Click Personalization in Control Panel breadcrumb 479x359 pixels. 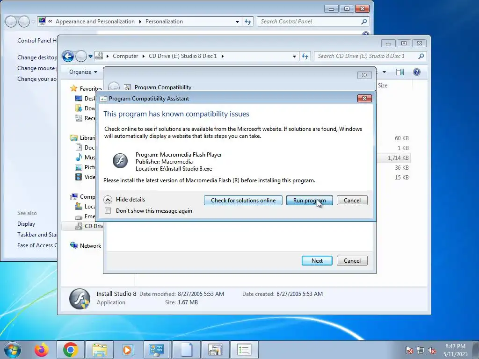coord(164,22)
